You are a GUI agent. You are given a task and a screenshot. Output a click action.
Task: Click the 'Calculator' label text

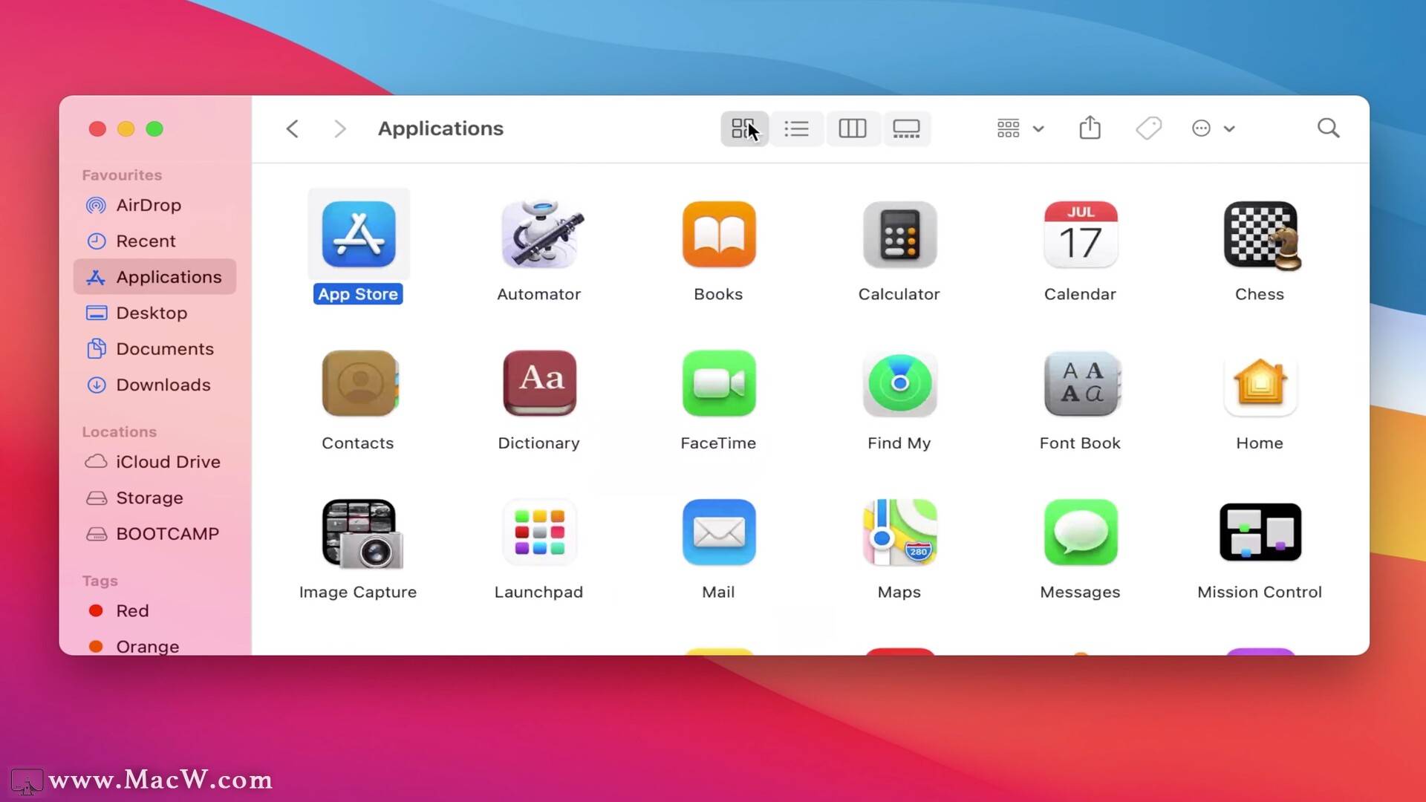(x=899, y=294)
